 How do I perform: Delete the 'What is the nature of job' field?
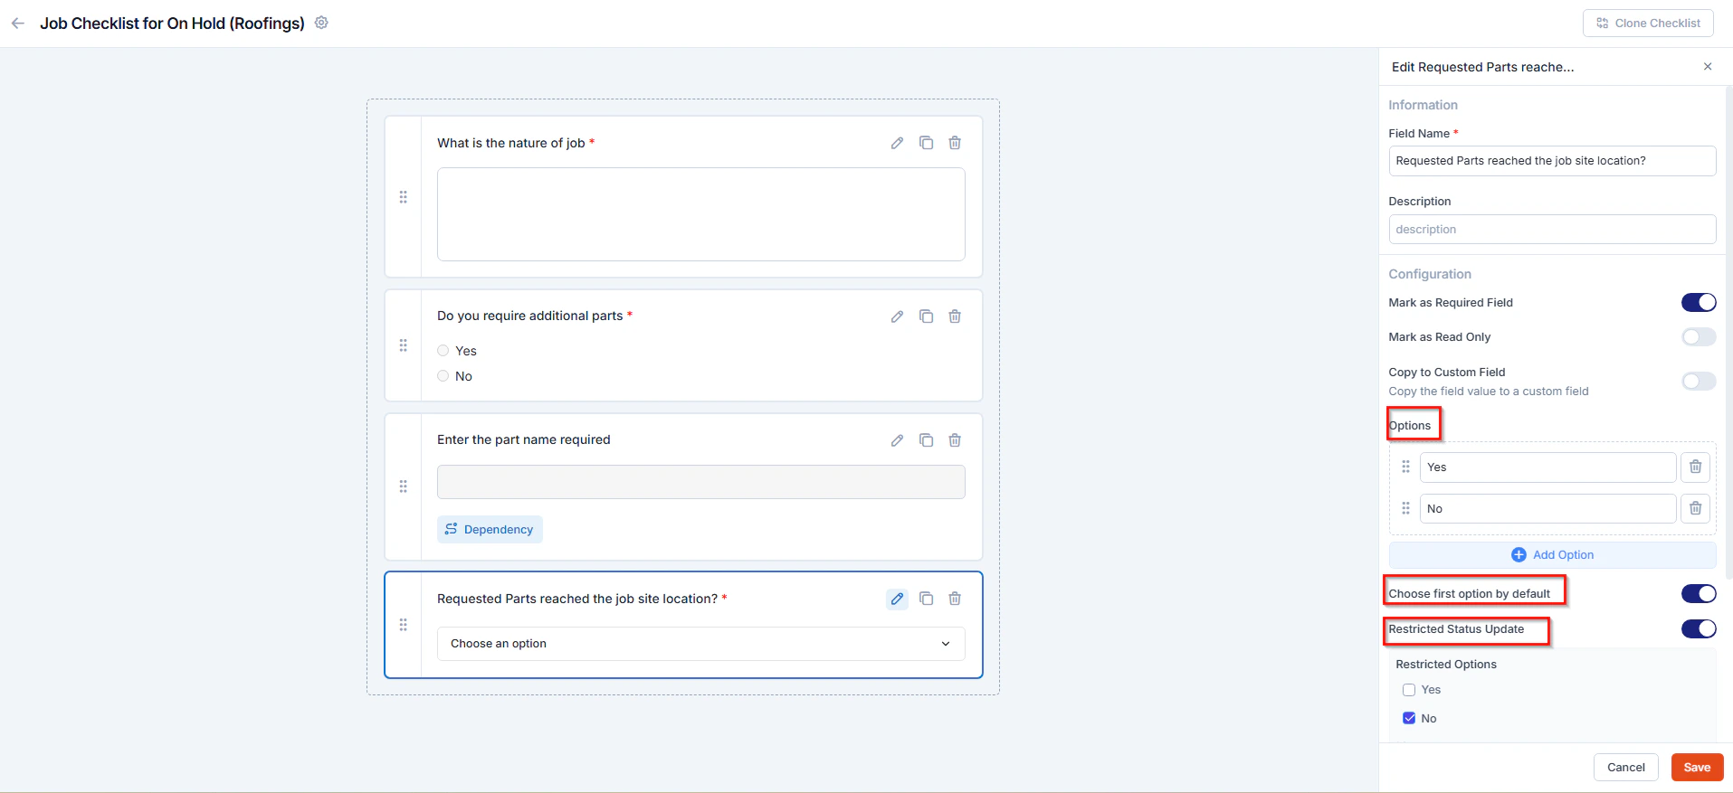955,143
